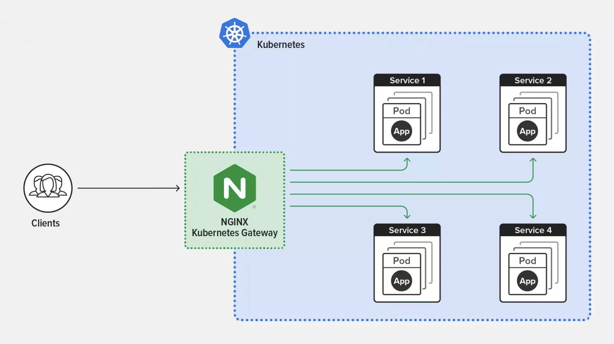The height and width of the screenshot is (344, 614).
Task: Click the Clients people icon
Action: [x=48, y=188]
